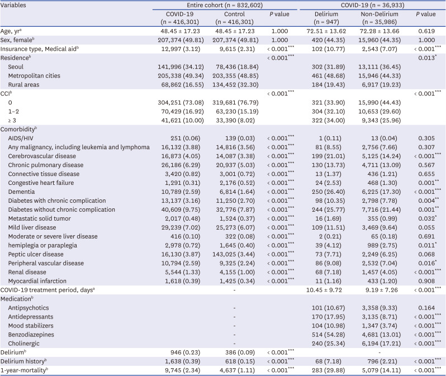Select 'Congestive heart failure' row label
This screenshot has width=446, height=376.
pyautogui.click(x=41, y=183)
